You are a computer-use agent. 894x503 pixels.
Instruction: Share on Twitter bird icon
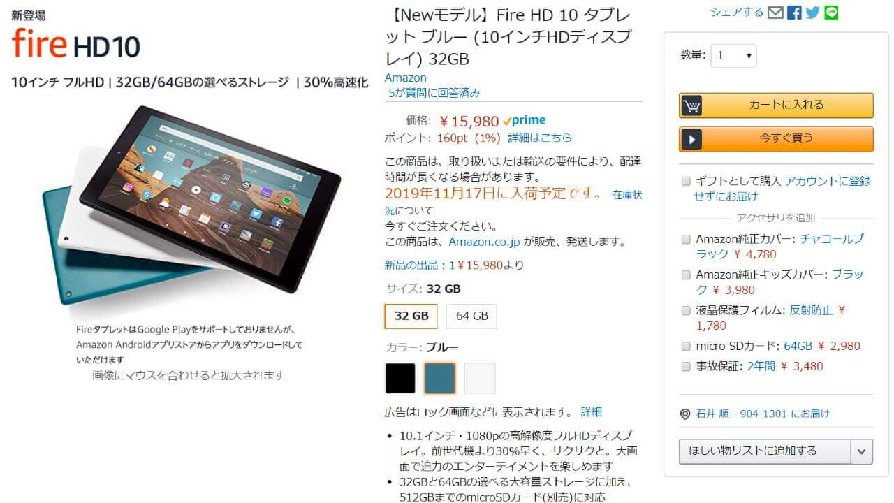[812, 13]
